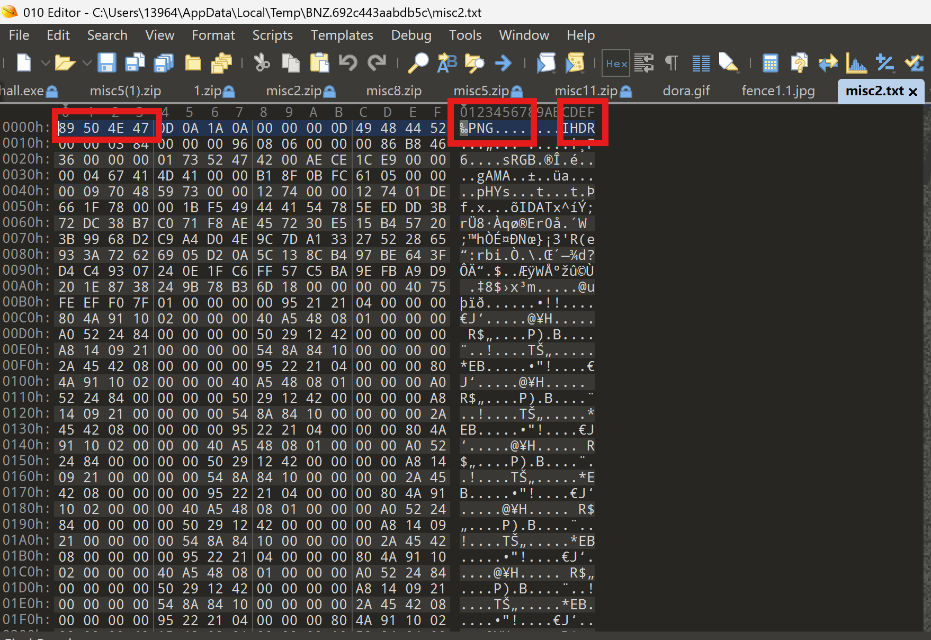Click the Find in Files icon
Image resolution: width=931 pixels, height=640 pixels.
(475, 63)
